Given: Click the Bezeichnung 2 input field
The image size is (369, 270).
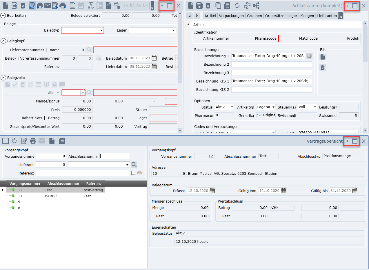Looking at the screenshot, I should (x=271, y=64).
